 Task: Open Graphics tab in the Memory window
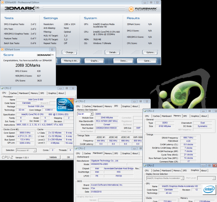[195, 116]
